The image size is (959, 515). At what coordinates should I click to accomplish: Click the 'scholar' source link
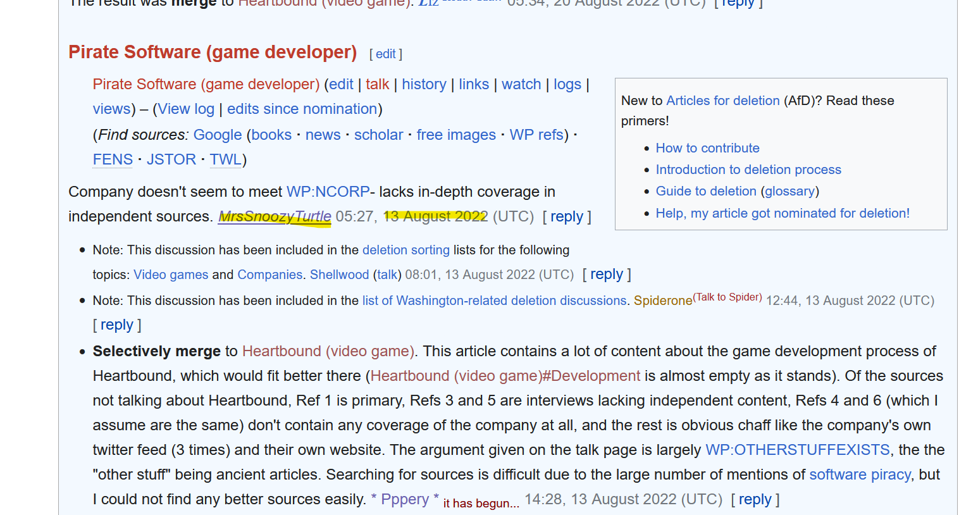379,135
